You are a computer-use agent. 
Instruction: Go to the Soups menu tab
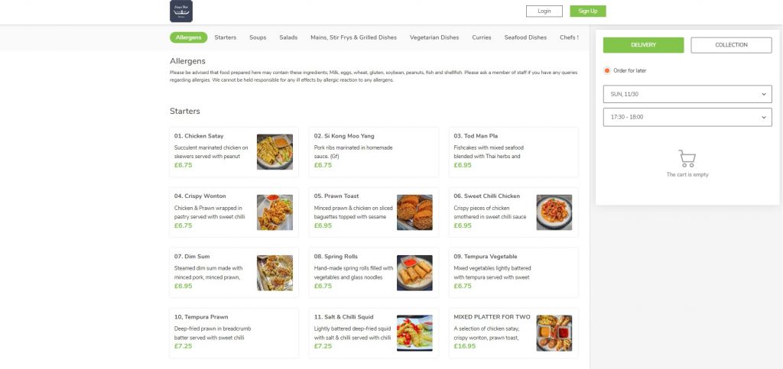pos(258,37)
